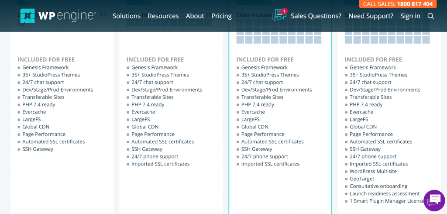
Task: Launch the purple live chat bubble
Action: coord(434,200)
